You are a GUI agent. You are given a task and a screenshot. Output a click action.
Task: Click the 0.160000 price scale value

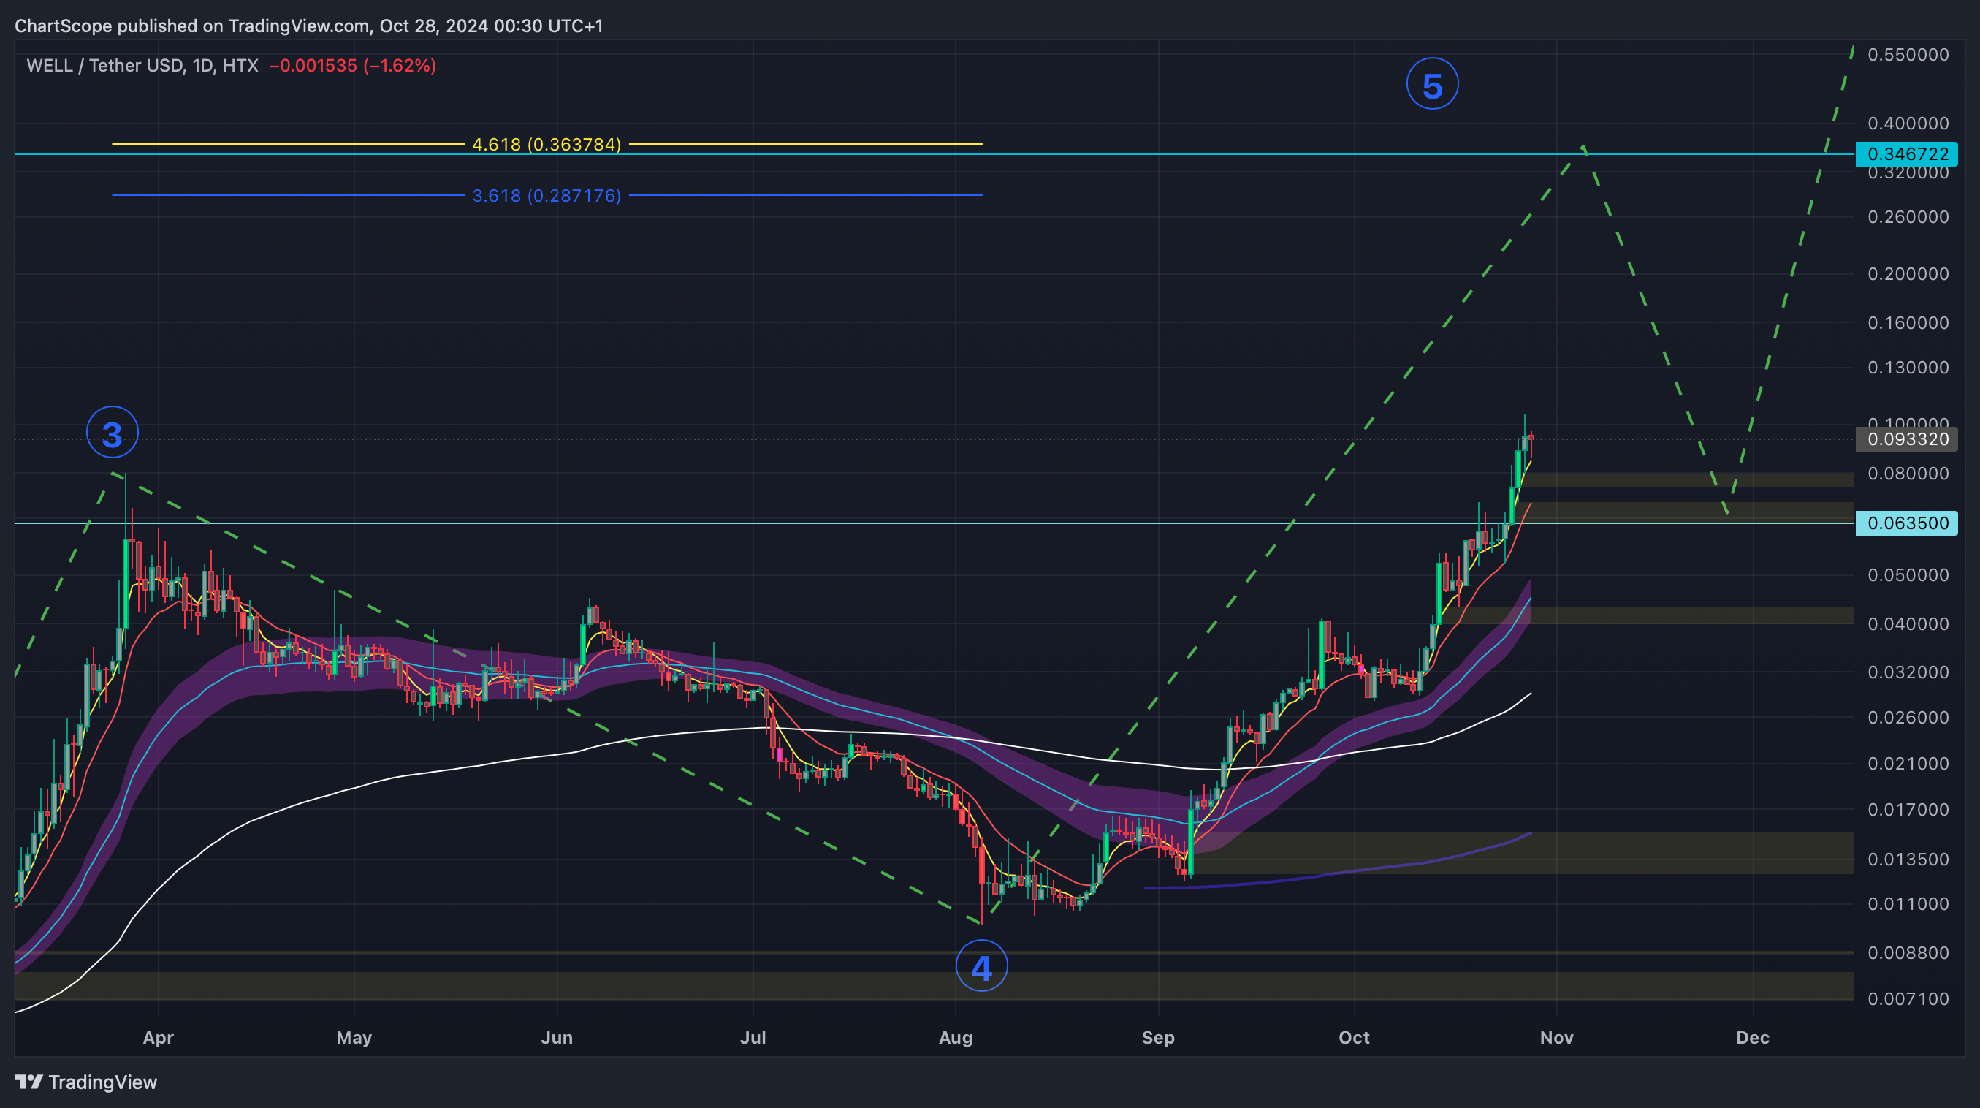pyautogui.click(x=1908, y=323)
